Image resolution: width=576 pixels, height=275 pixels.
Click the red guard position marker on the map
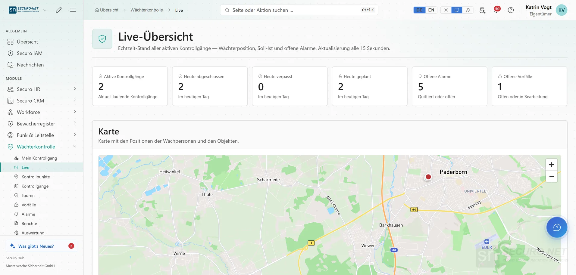coord(428,177)
